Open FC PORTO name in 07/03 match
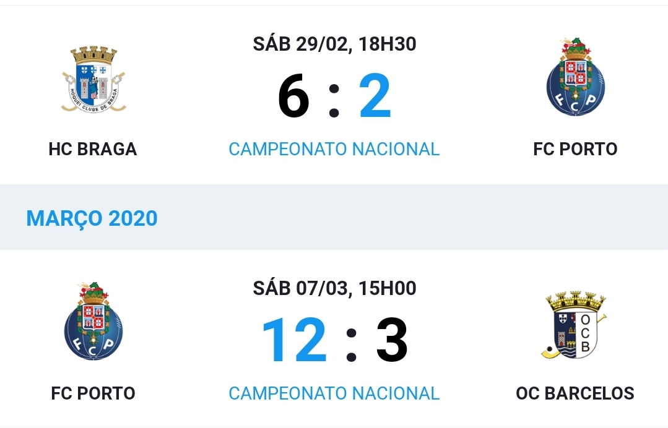Image resolution: width=668 pixels, height=428 pixels. pyautogui.click(x=93, y=393)
